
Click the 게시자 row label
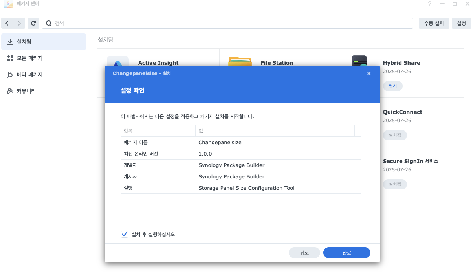(130, 177)
